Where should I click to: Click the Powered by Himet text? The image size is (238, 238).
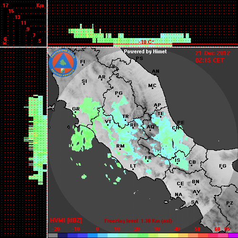coord(145,51)
